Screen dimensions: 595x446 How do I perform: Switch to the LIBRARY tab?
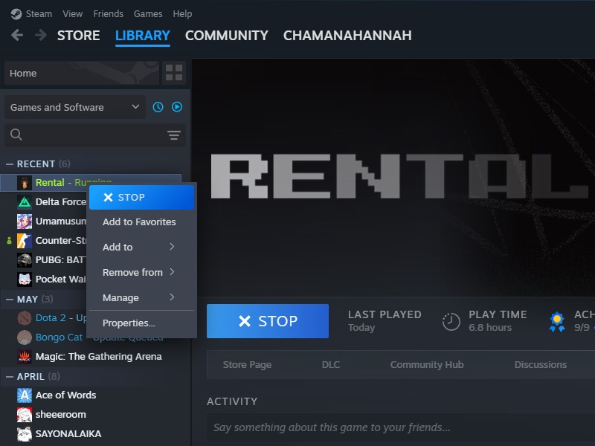click(x=143, y=35)
